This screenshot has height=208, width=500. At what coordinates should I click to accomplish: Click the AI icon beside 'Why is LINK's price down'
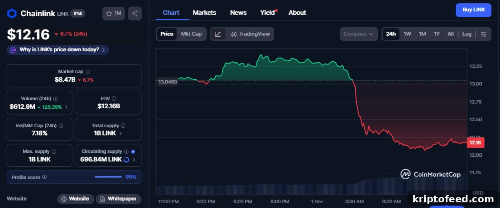click(13, 50)
